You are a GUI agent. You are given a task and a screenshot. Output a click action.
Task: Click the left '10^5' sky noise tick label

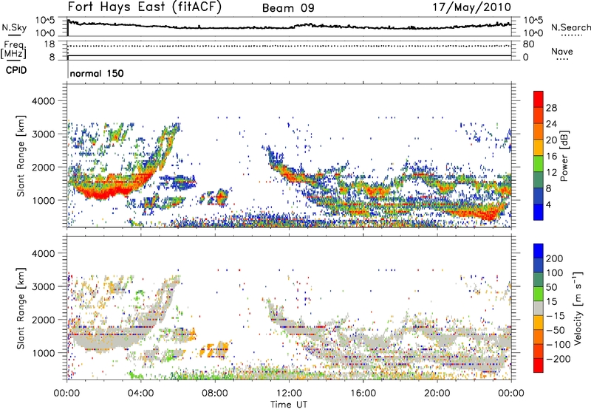coord(45,21)
